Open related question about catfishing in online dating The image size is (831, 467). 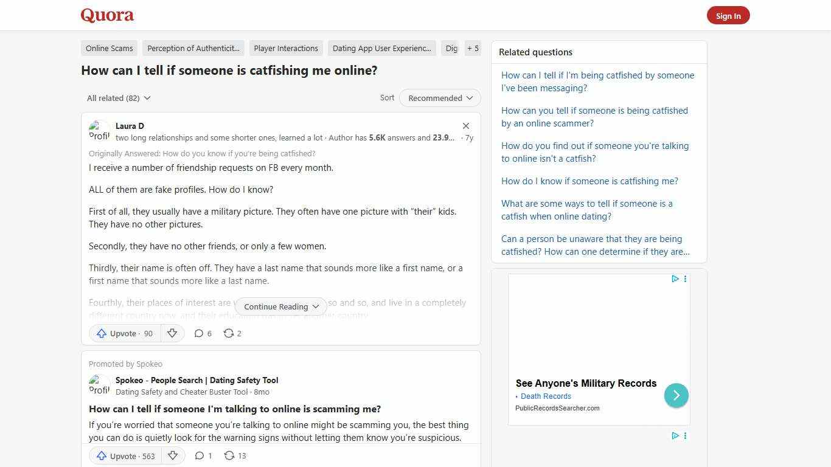(x=587, y=210)
